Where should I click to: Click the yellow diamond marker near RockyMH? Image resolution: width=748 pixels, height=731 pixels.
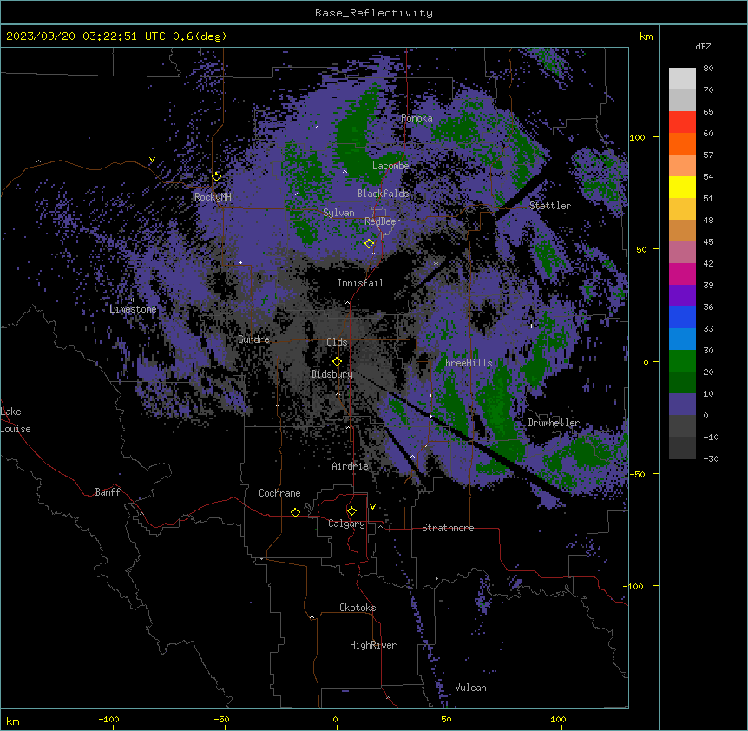point(217,177)
